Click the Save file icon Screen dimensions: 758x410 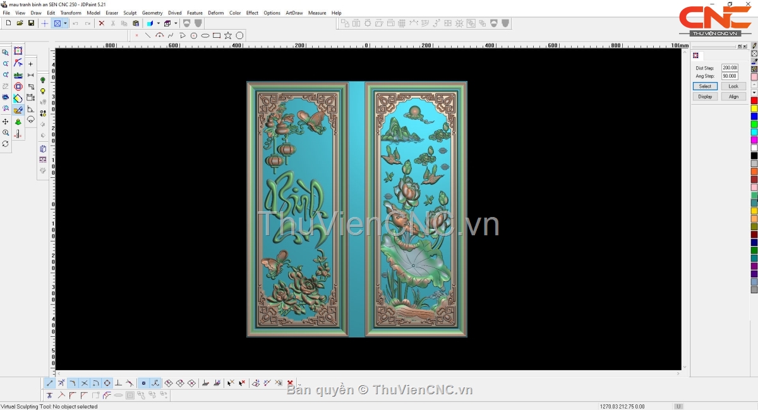point(31,23)
